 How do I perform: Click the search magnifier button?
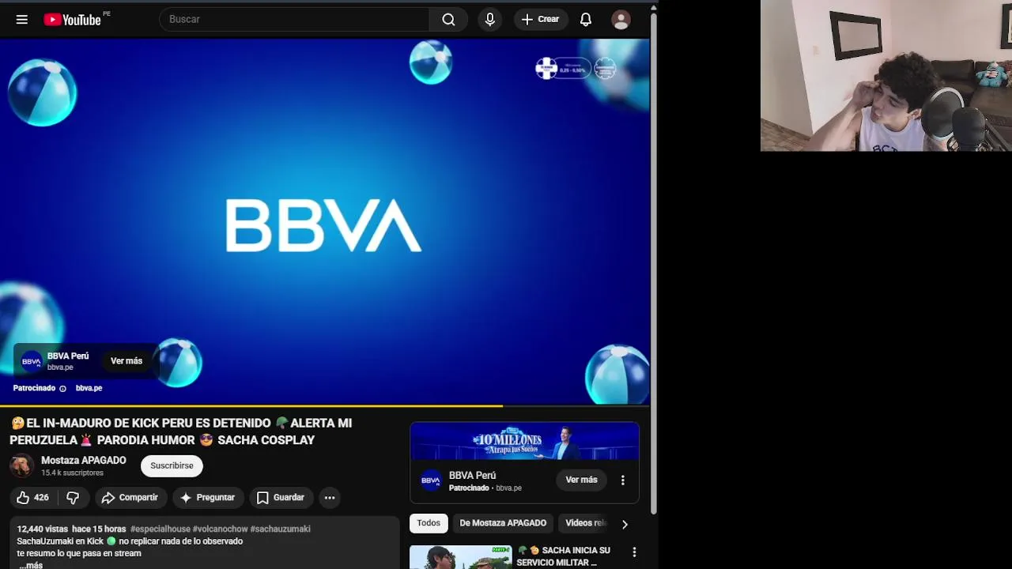[x=448, y=20]
